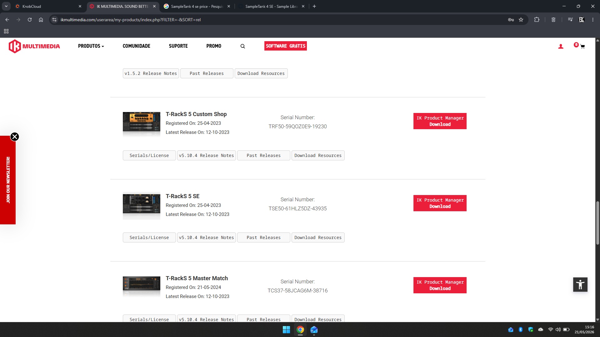The height and width of the screenshot is (337, 600).
Task: Open SUPORTE menu
Action: click(x=178, y=46)
